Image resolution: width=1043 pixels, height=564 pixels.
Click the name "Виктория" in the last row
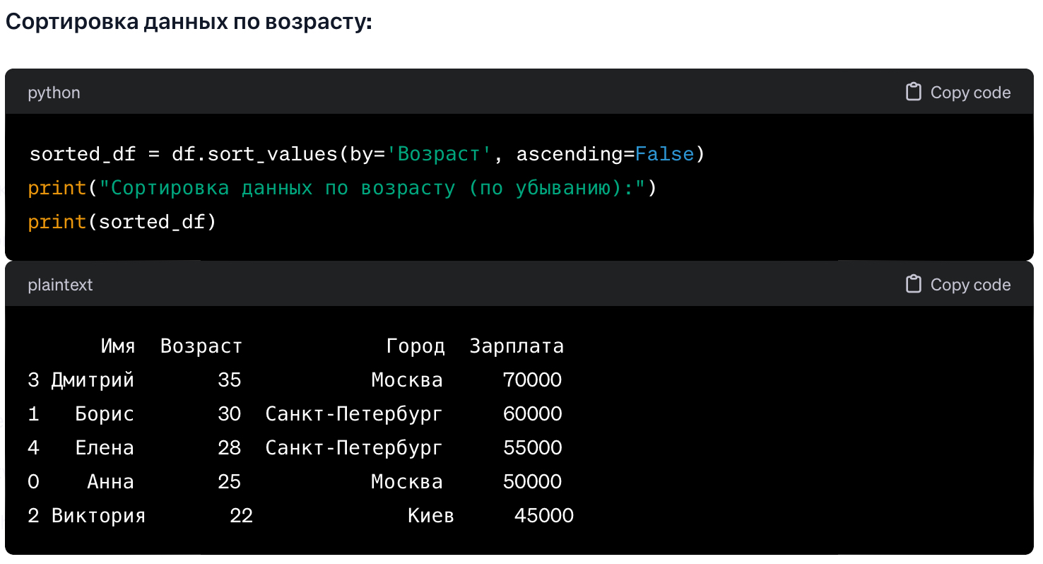coord(98,516)
